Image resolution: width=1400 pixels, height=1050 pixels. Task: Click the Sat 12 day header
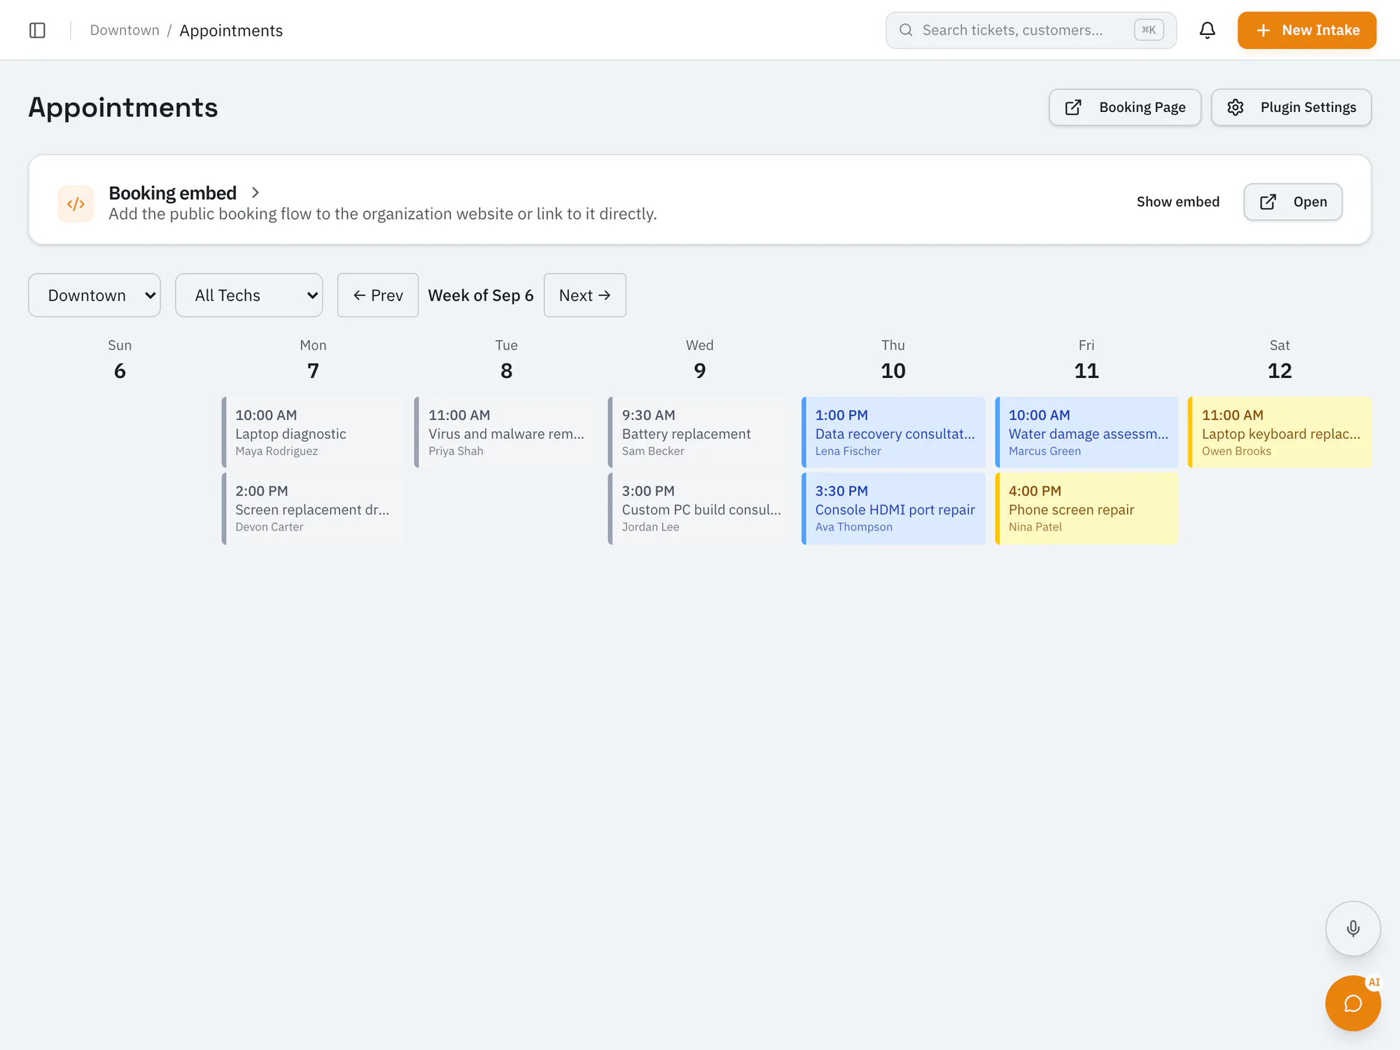[1280, 360]
